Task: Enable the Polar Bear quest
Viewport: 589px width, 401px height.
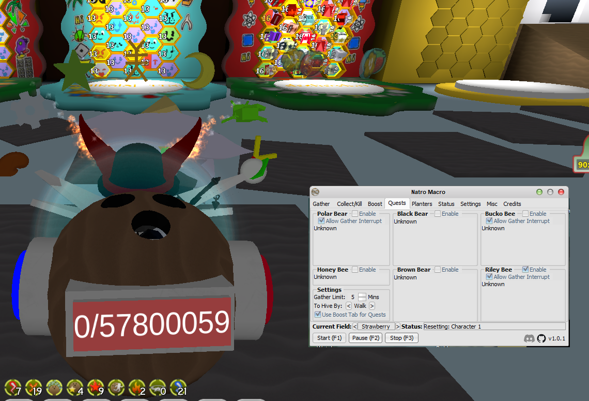Action: (x=355, y=214)
